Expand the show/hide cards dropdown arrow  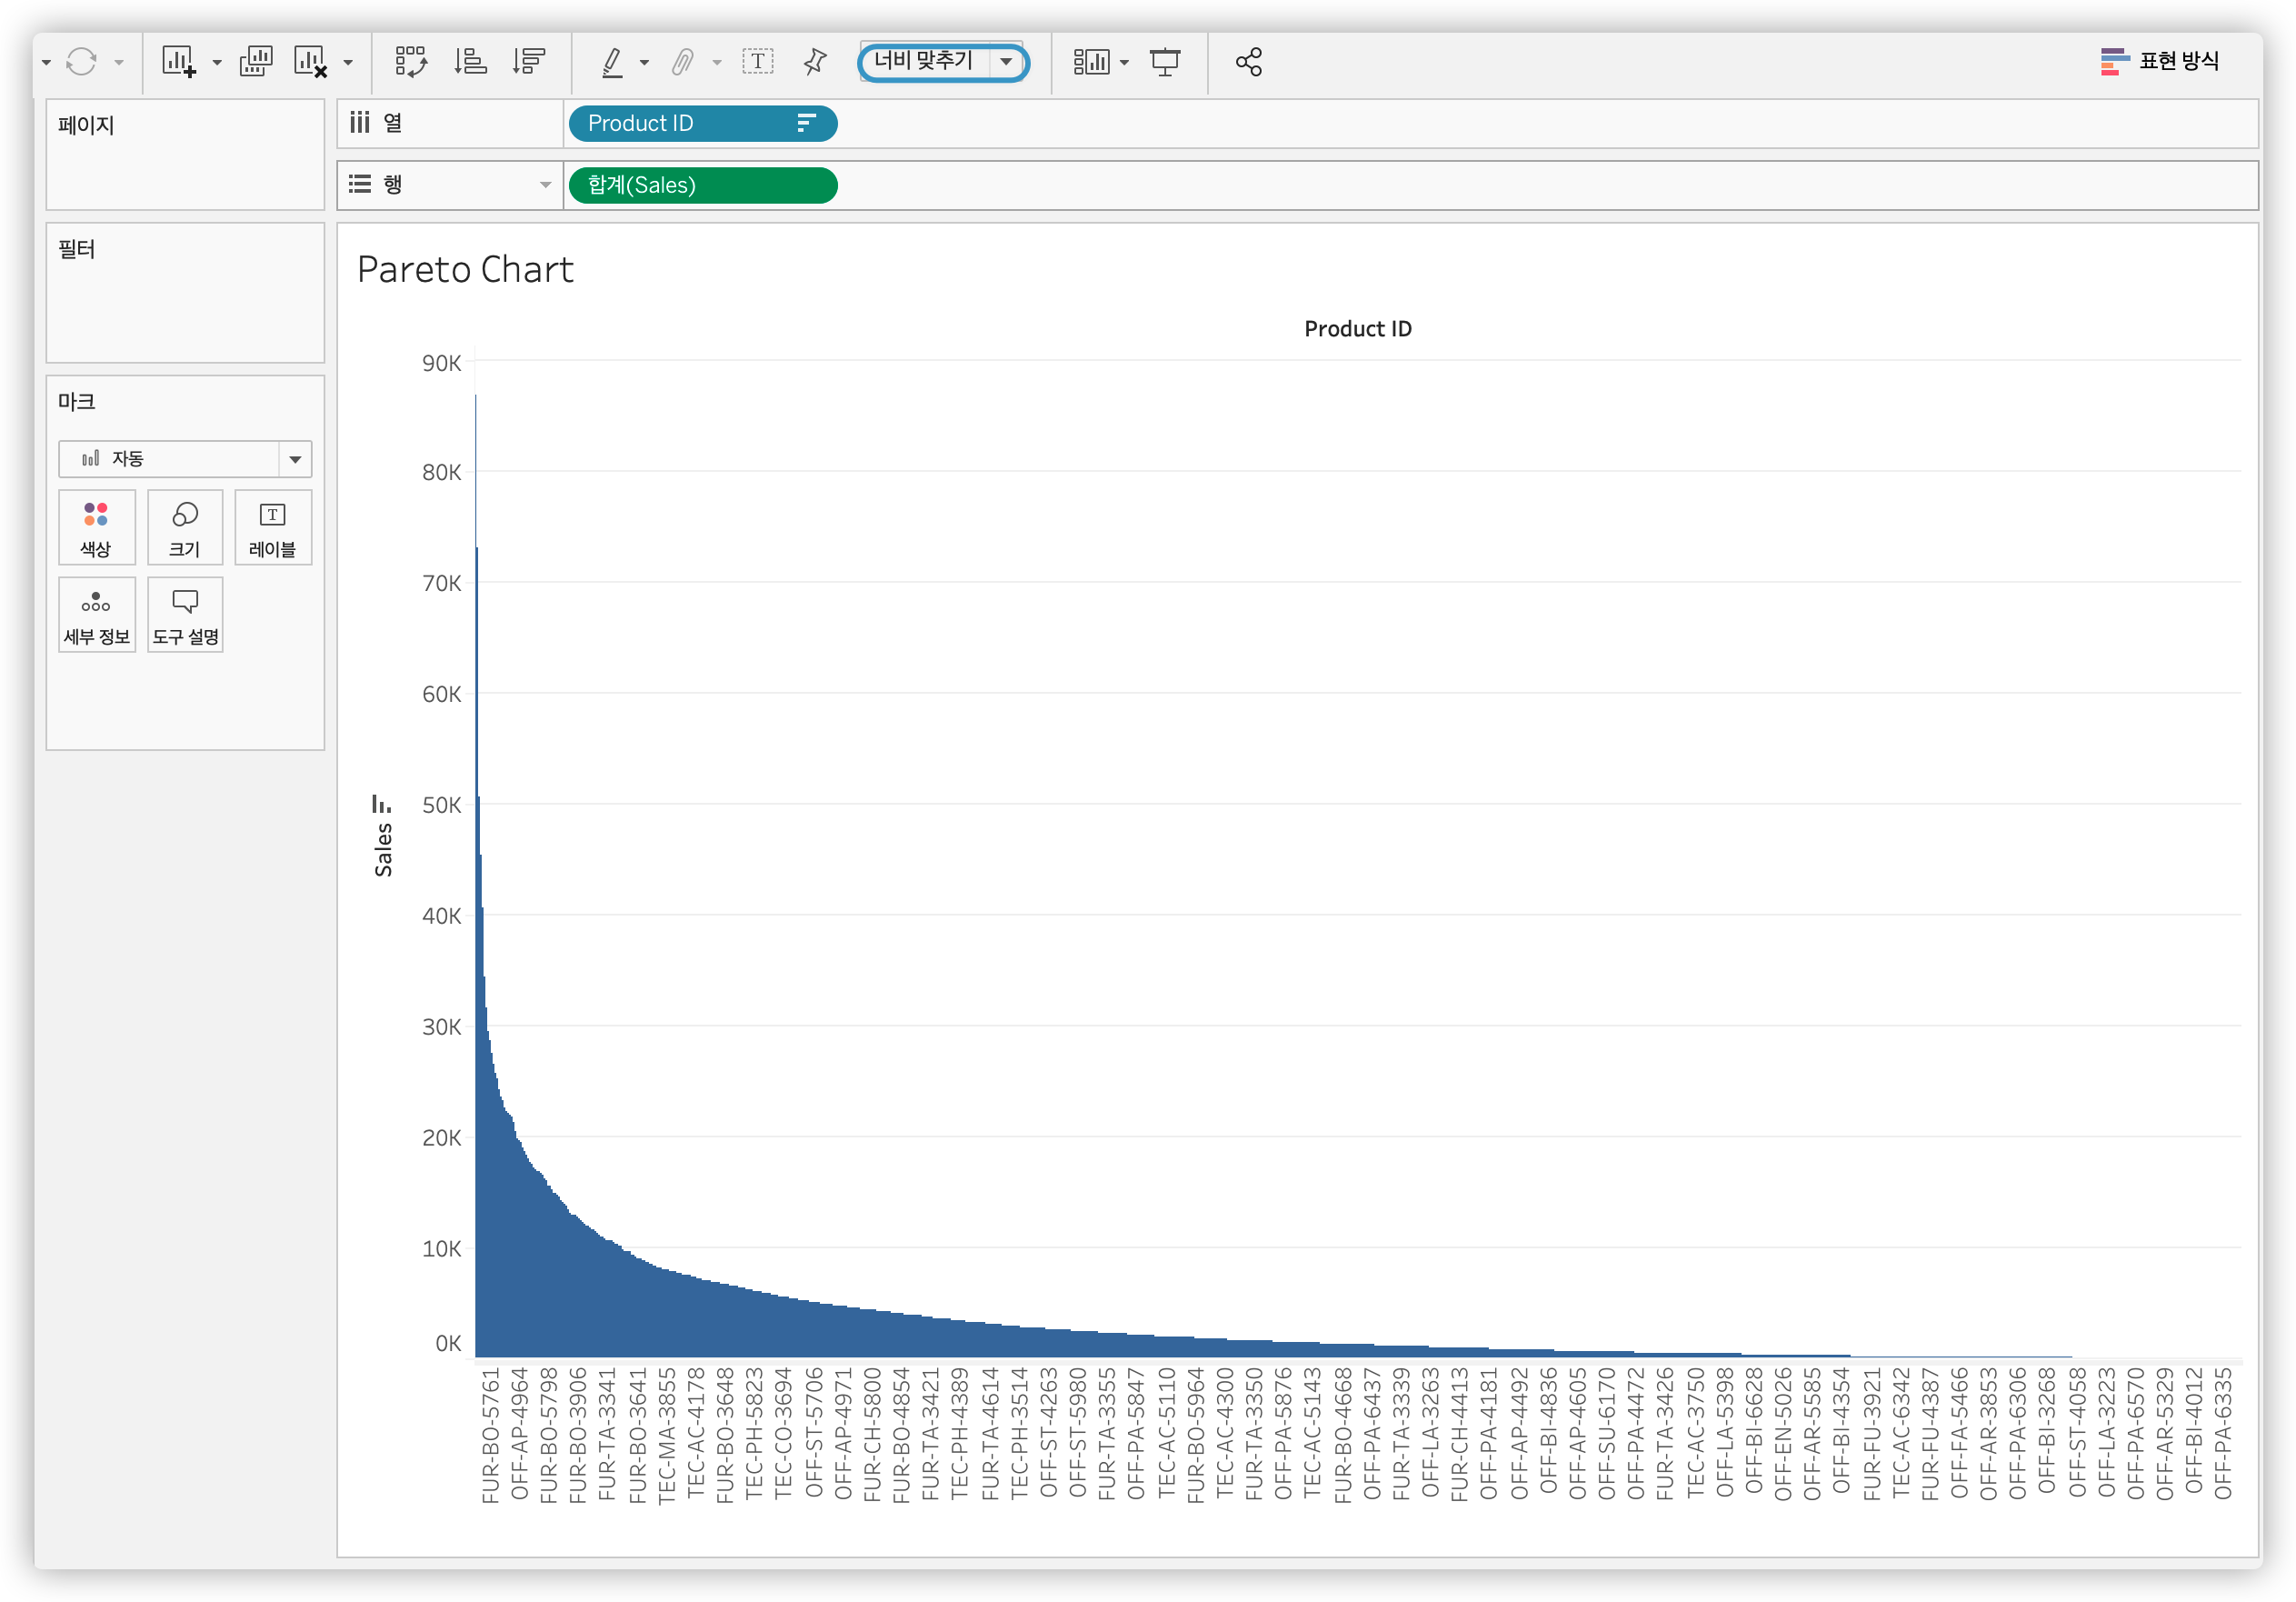point(1125,63)
